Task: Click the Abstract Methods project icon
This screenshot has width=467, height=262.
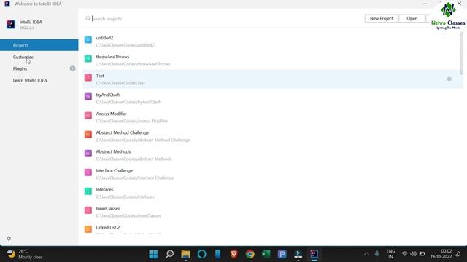Action: (x=88, y=154)
